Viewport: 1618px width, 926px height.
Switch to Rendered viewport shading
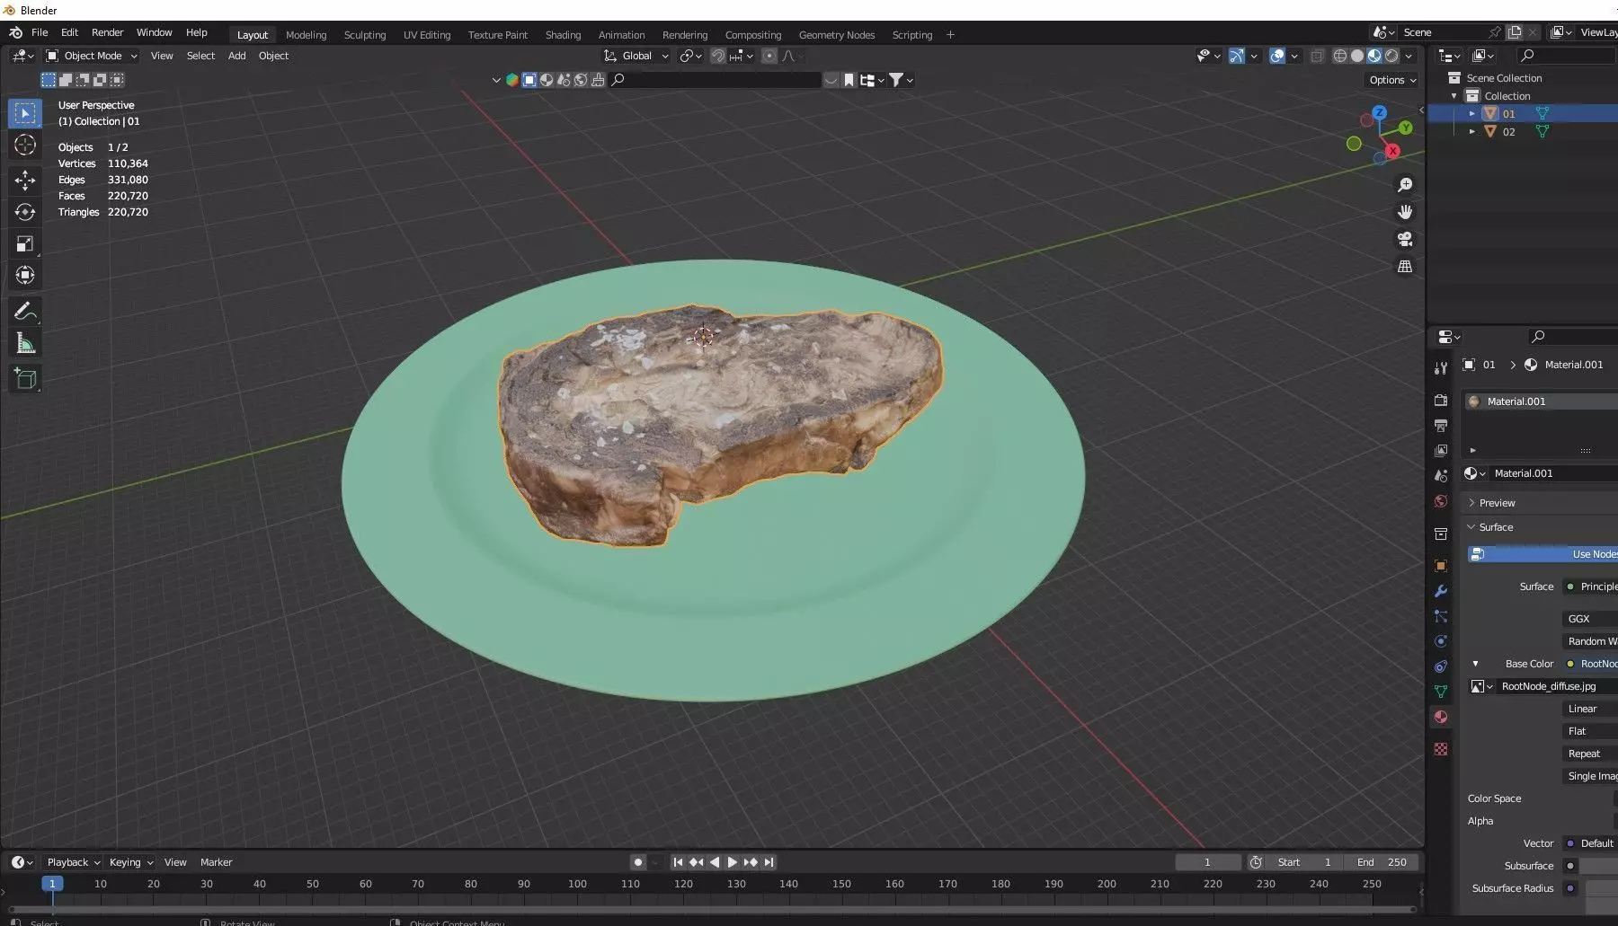pos(1391,56)
